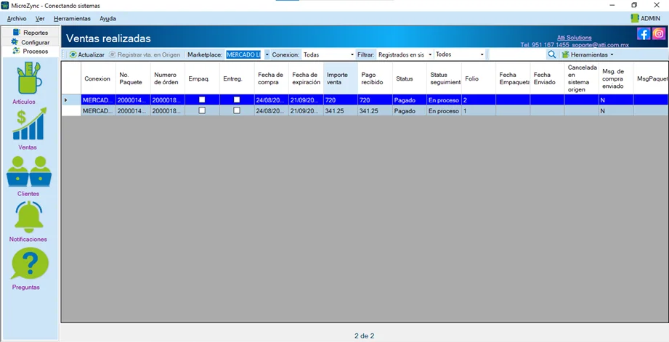Click the soporte@atti.com.mx email link
The width and height of the screenshot is (669, 342).
click(601, 45)
